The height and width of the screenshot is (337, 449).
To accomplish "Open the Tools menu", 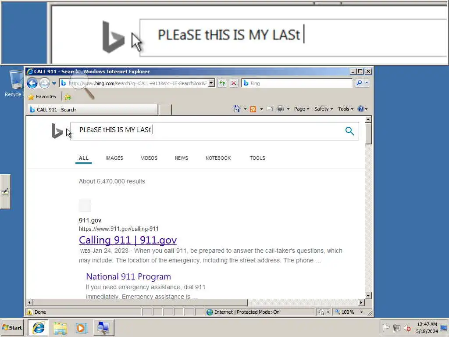I will (346, 109).
